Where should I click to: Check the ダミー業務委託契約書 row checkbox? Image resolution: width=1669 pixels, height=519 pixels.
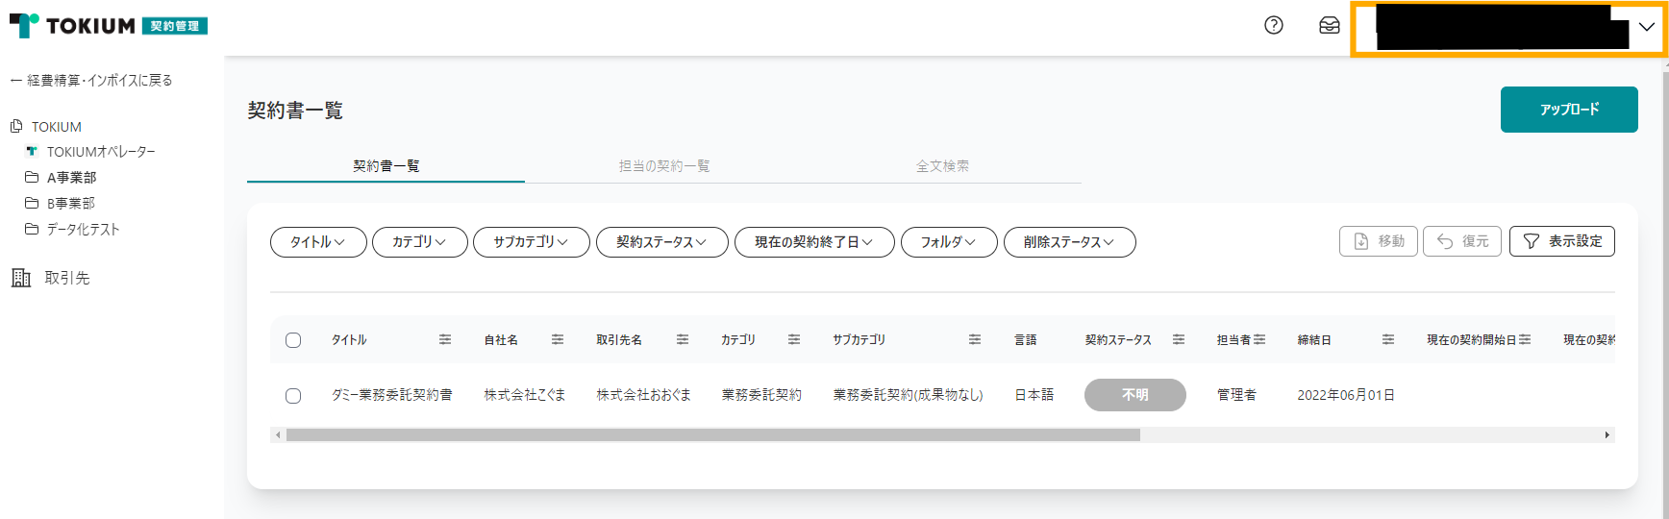point(293,396)
